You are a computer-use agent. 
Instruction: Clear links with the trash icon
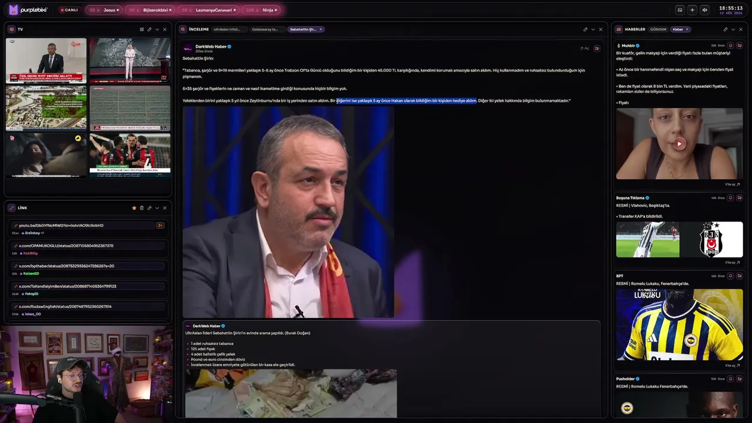click(142, 208)
